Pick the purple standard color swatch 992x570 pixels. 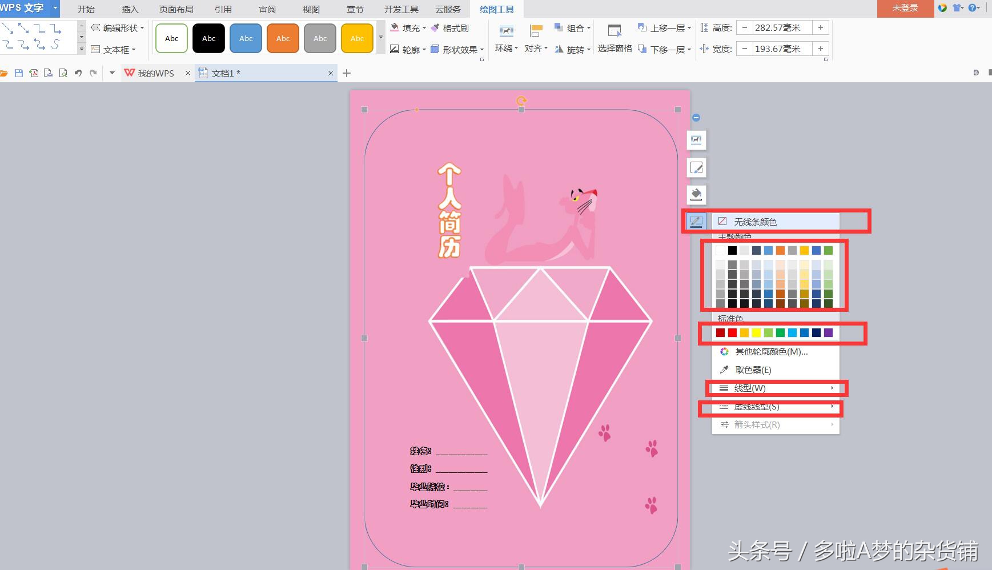pyautogui.click(x=828, y=332)
